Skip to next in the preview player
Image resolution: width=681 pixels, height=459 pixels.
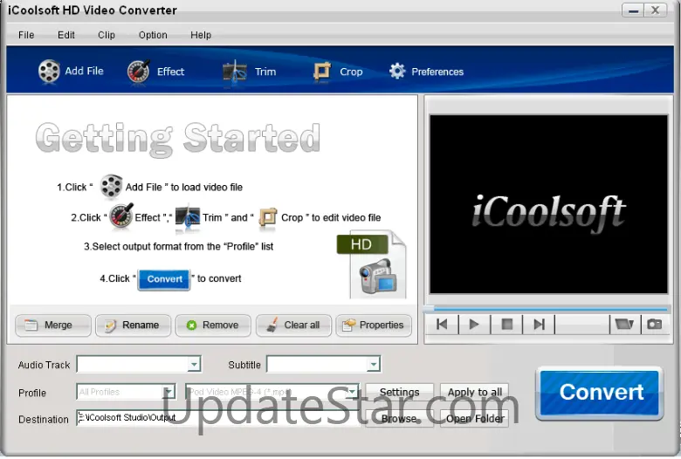[539, 325]
